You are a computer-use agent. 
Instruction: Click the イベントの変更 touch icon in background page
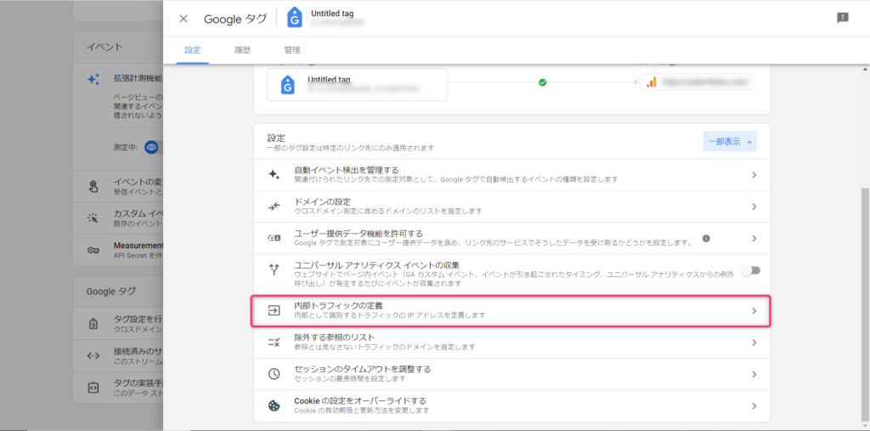click(x=93, y=187)
